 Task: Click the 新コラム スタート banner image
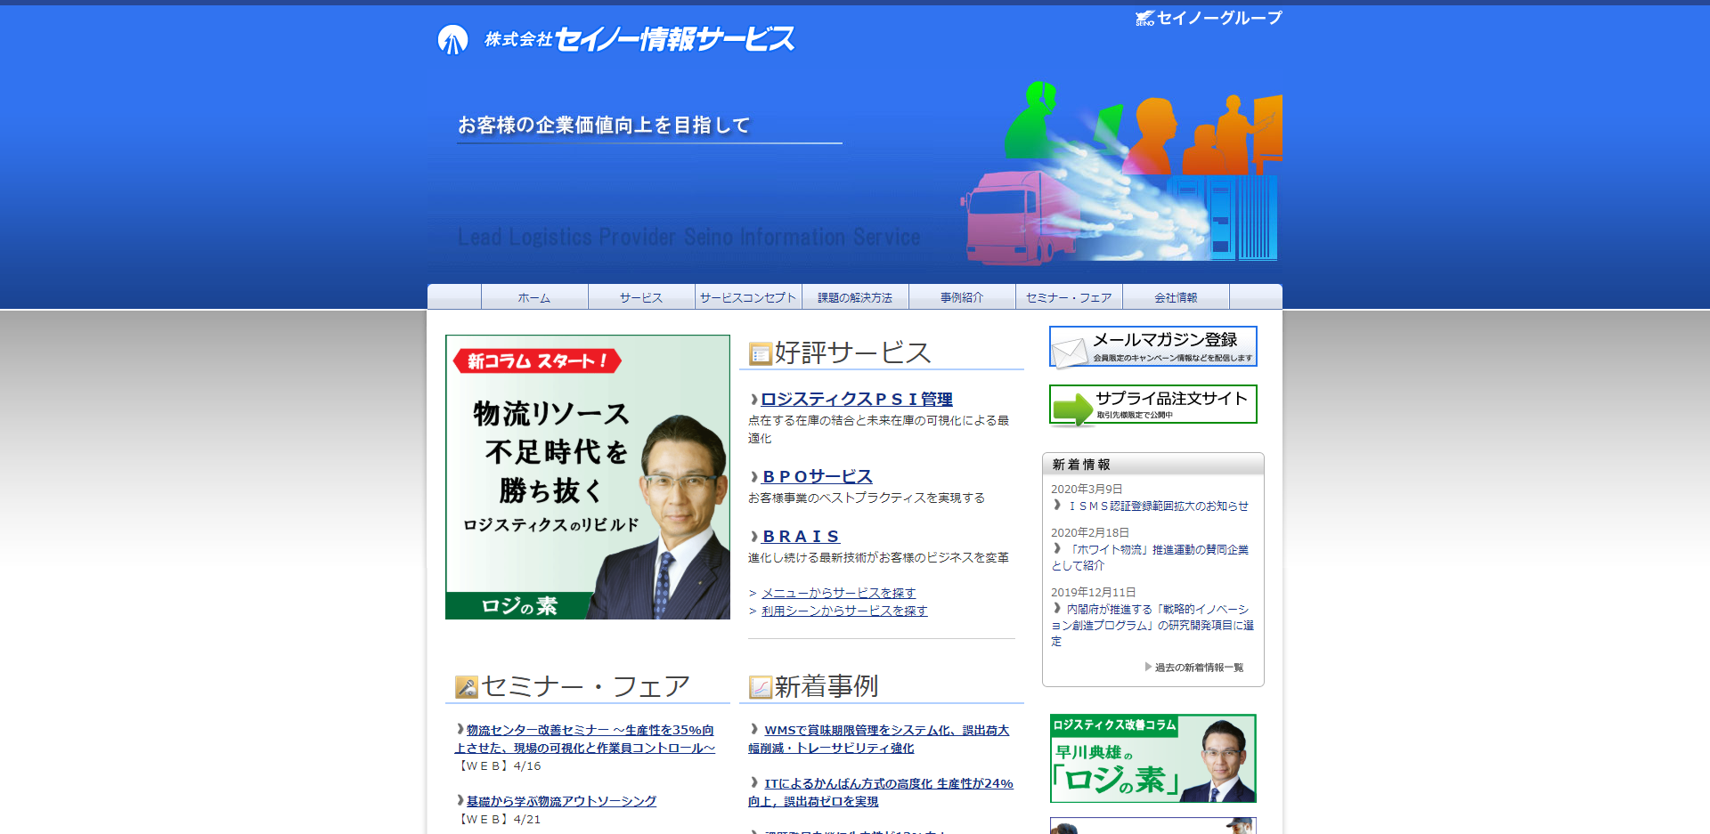click(x=588, y=477)
